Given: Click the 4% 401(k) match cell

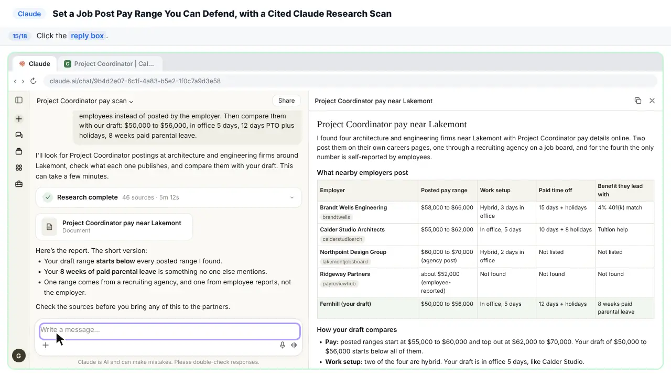Looking at the screenshot, I should point(624,212).
